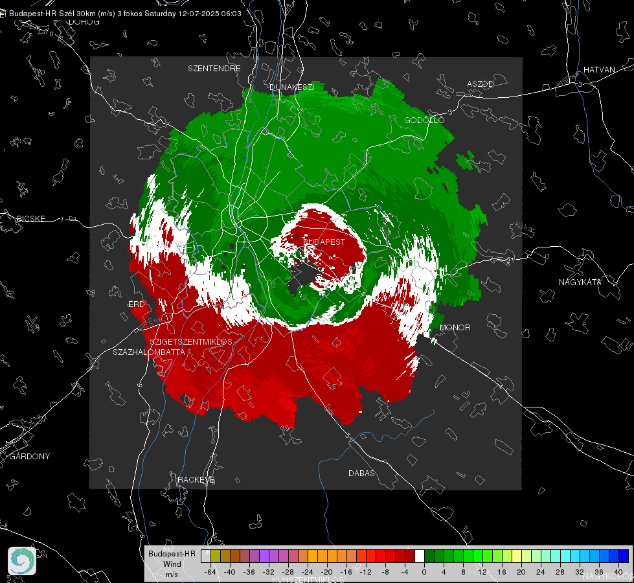Click the Wind label in legend

click(x=172, y=564)
